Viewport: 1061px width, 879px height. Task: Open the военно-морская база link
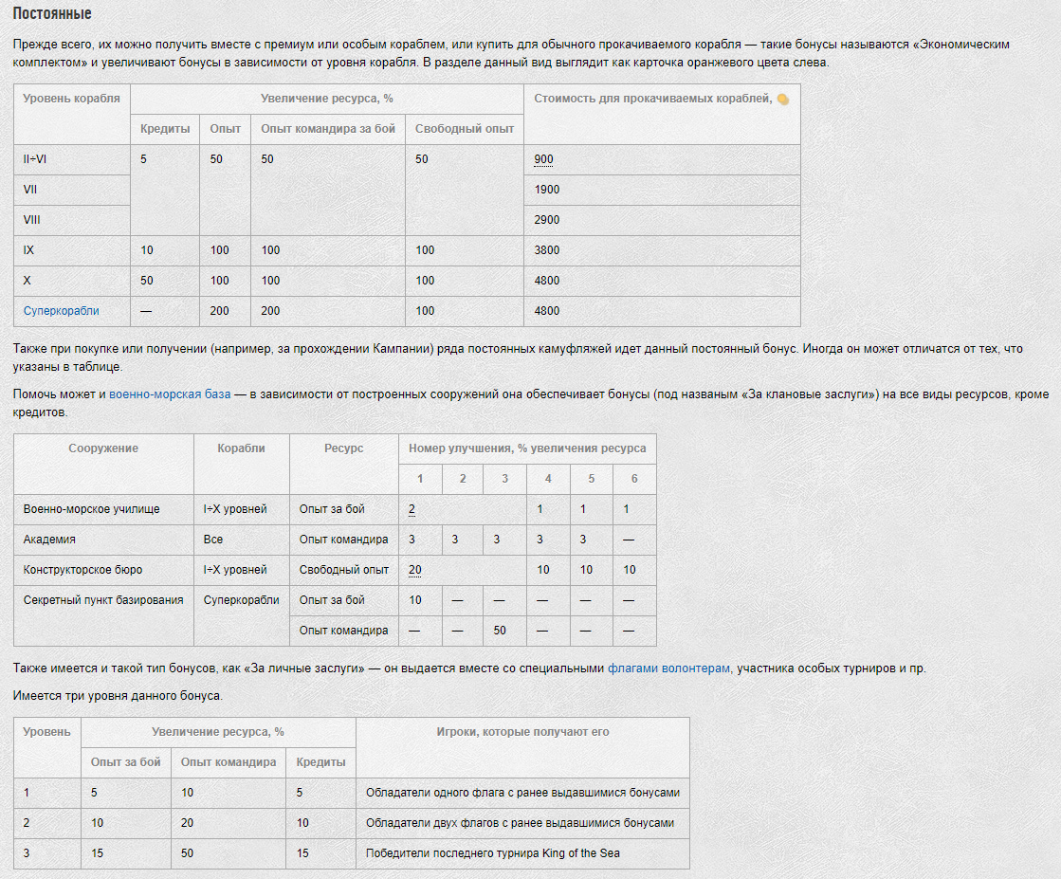[170, 394]
